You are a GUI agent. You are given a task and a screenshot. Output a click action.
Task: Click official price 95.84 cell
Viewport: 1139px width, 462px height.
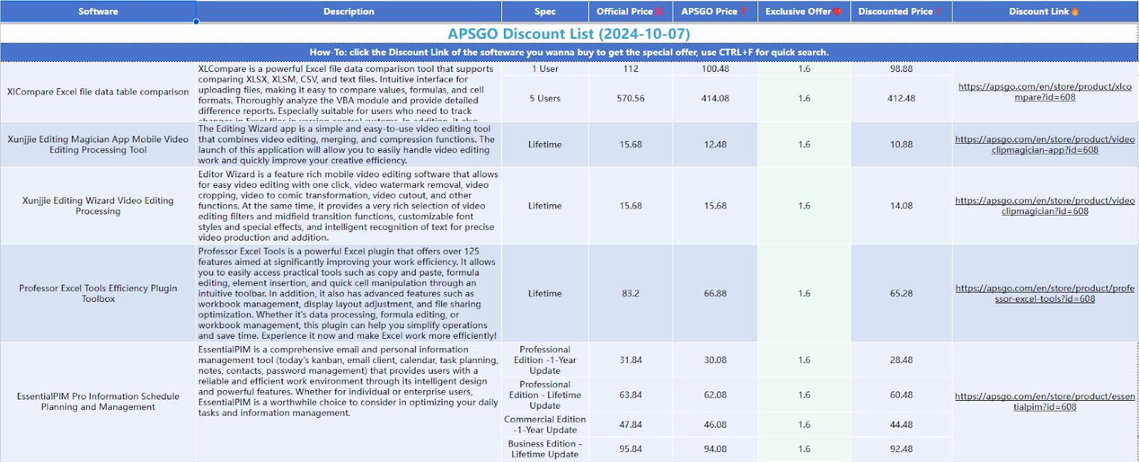pyautogui.click(x=631, y=449)
